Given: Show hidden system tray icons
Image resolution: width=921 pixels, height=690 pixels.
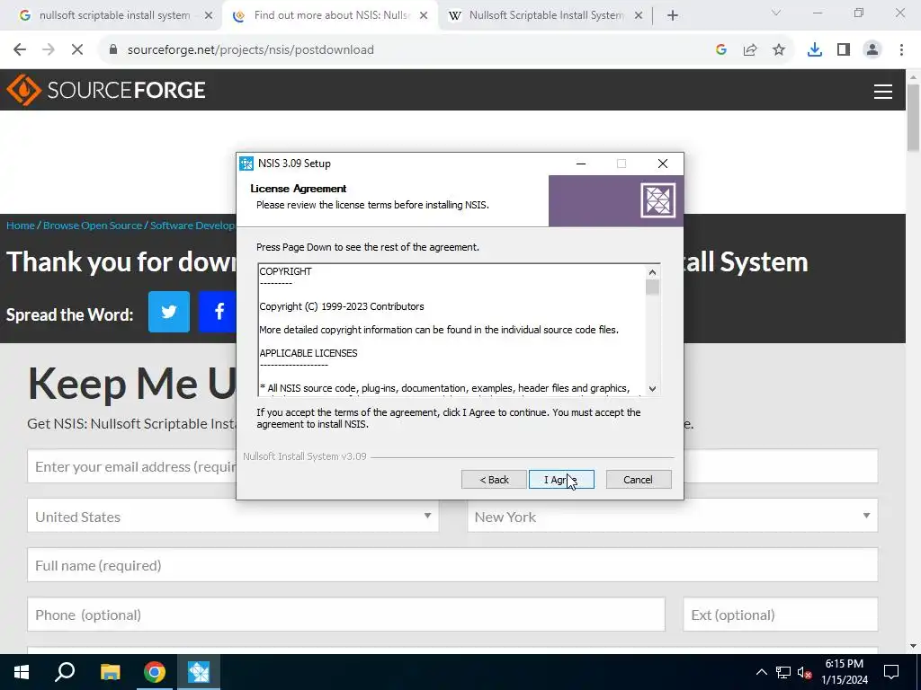Looking at the screenshot, I should (761, 672).
